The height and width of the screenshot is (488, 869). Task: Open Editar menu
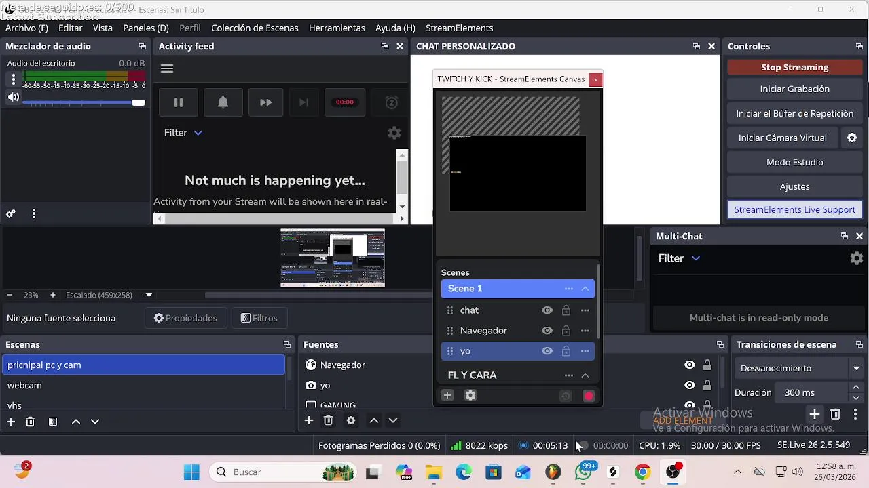coord(71,28)
